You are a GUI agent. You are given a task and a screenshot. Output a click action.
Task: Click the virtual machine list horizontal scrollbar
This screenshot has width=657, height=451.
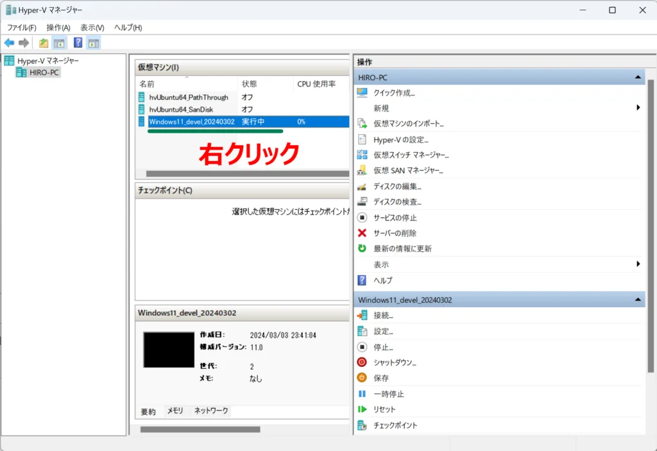click(244, 173)
